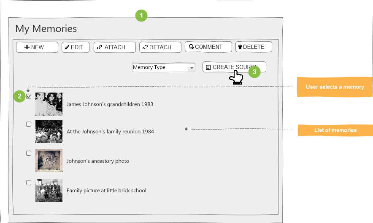Select the Johnson's ancestory photo title text
Image resolution: width=373 pixels, height=223 pixels.
98,161
